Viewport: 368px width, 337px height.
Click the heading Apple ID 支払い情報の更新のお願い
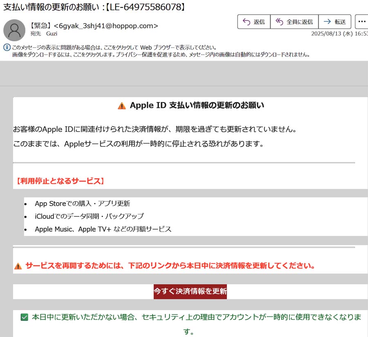pyautogui.click(x=197, y=105)
